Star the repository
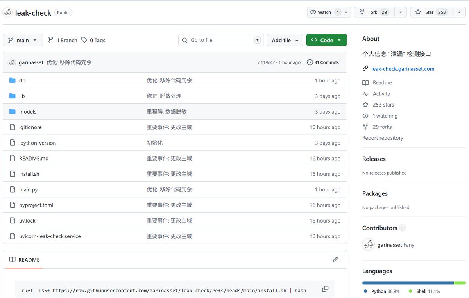The width and height of the screenshot is (469, 298). pyautogui.click(x=431, y=12)
